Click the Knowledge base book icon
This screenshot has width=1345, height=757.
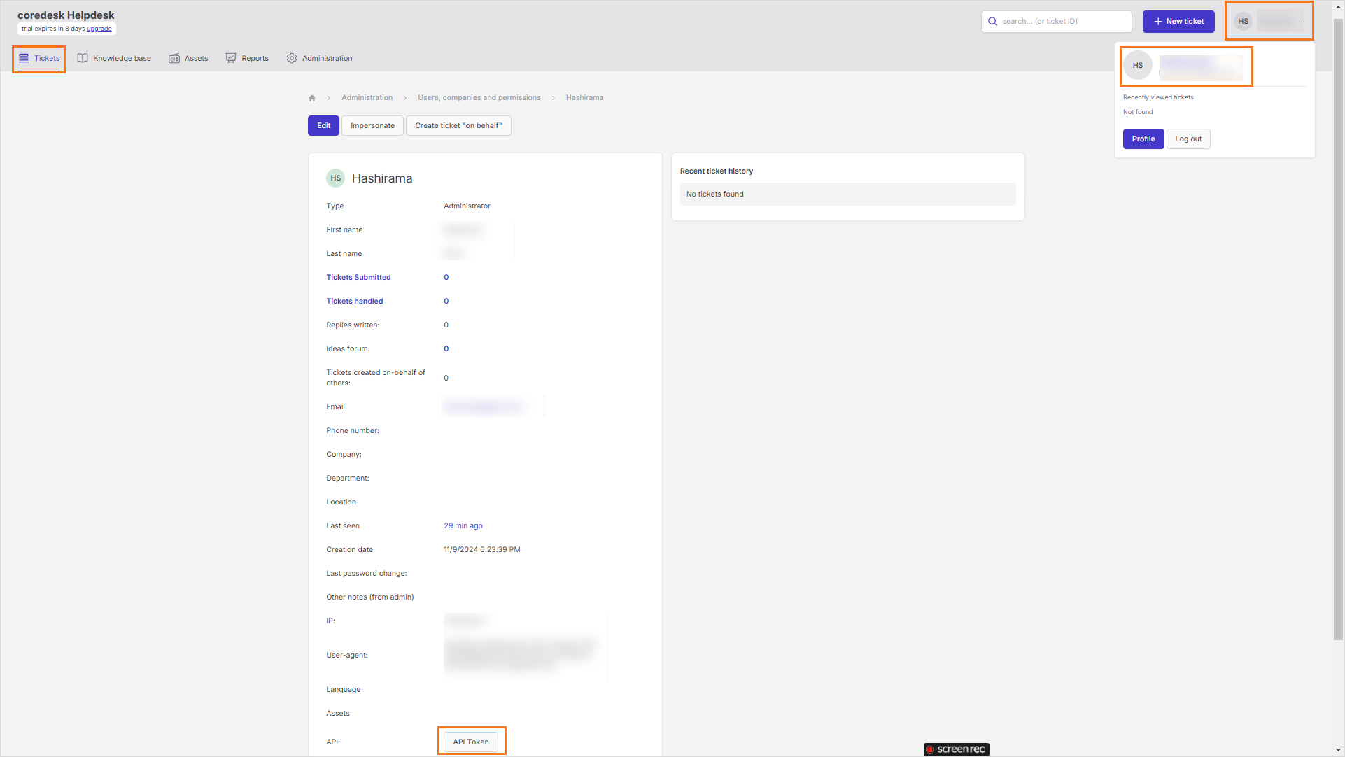(83, 58)
